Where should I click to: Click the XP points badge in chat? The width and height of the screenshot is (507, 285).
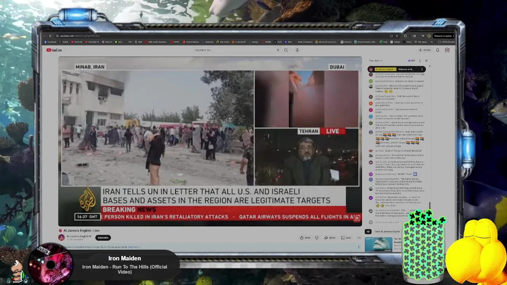point(412,61)
